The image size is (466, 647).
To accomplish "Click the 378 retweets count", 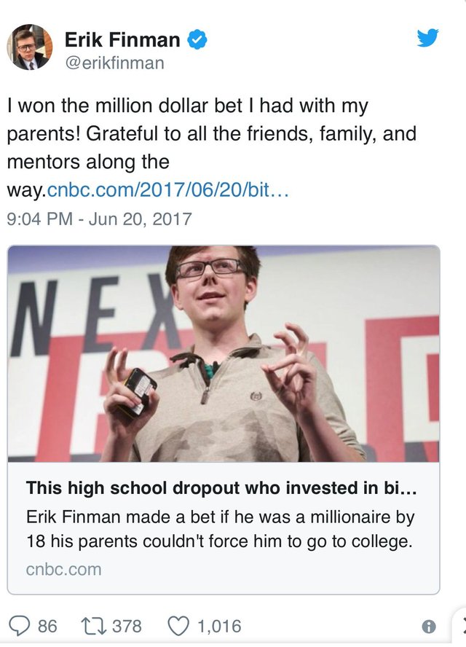I will coord(127,626).
